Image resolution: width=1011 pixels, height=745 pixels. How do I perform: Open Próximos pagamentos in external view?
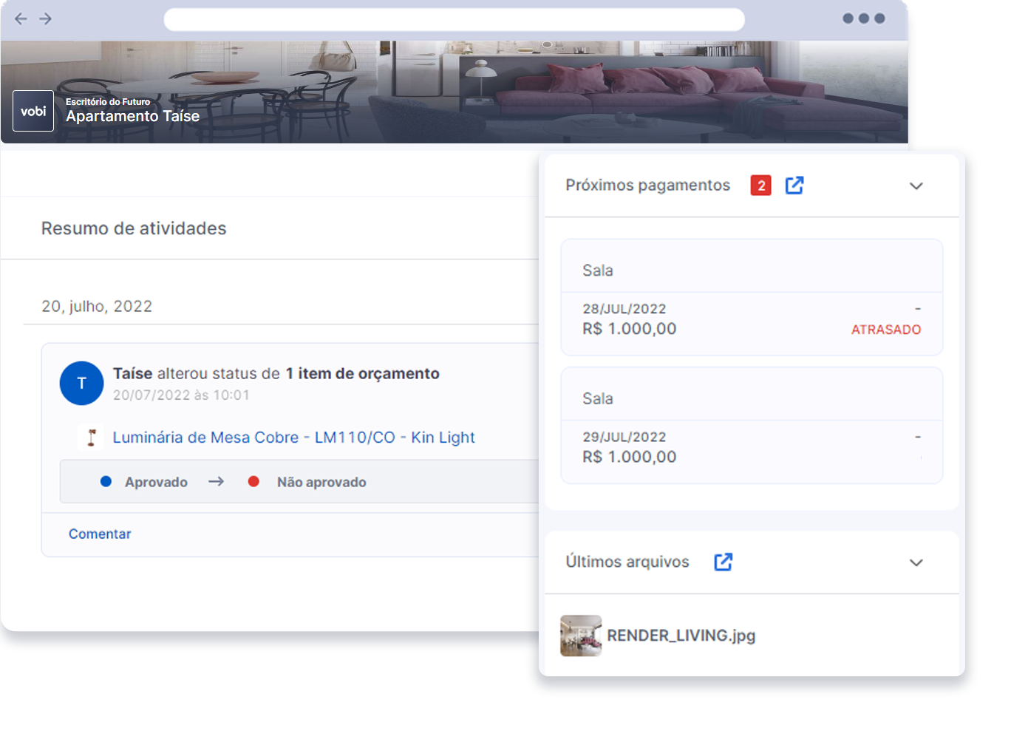click(x=794, y=186)
